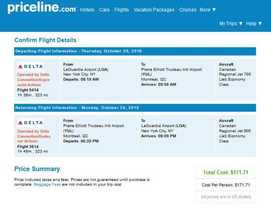Click the Returning Flight Information header bar

click(135, 108)
